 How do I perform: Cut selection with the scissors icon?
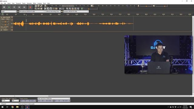pos(45,9)
